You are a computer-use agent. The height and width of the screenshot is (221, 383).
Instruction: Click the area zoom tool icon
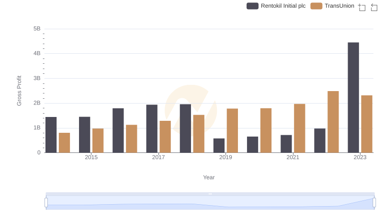click(362, 7)
